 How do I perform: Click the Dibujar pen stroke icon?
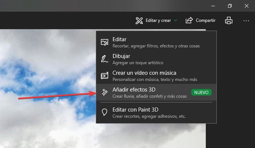(x=105, y=59)
